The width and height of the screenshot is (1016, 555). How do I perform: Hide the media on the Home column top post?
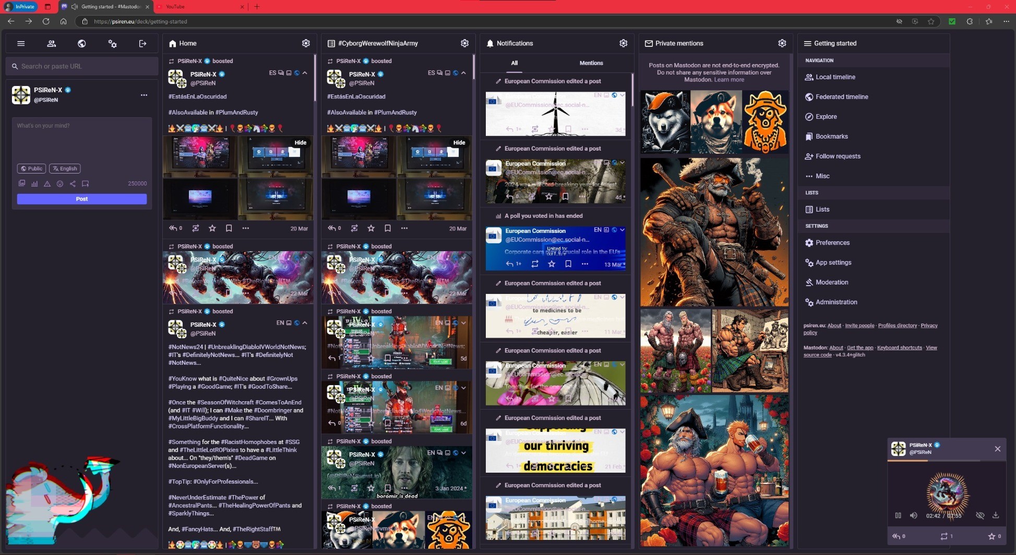tap(301, 143)
